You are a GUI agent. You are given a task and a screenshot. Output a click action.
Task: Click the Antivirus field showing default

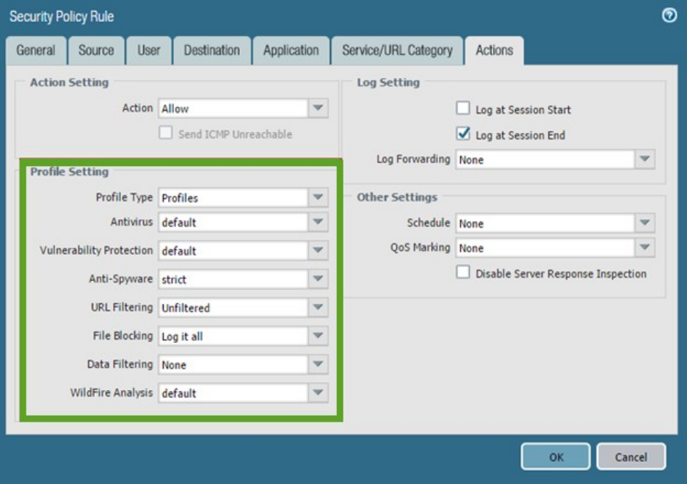[x=233, y=223]
